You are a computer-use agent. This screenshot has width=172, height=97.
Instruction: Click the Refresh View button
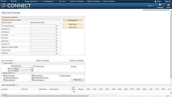point(77,80)
